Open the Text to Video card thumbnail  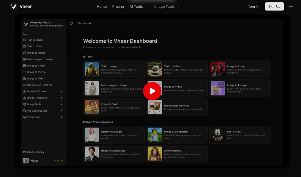tap(155, 69)
